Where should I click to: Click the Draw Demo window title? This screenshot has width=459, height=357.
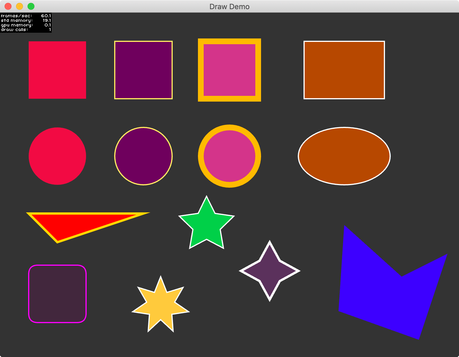click(229, 7)
